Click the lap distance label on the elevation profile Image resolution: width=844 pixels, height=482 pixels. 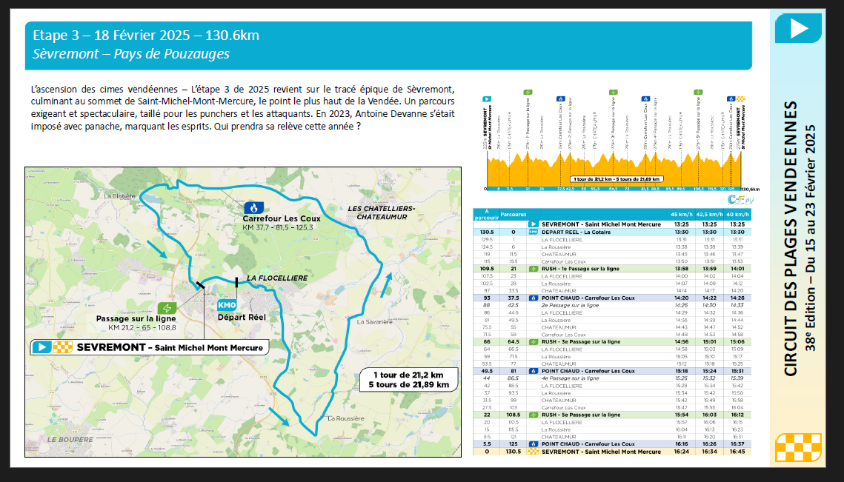(x=617, y=179)
